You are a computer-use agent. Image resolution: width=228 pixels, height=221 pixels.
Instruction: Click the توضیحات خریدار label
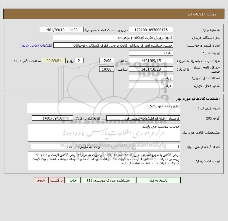[208, 161]
